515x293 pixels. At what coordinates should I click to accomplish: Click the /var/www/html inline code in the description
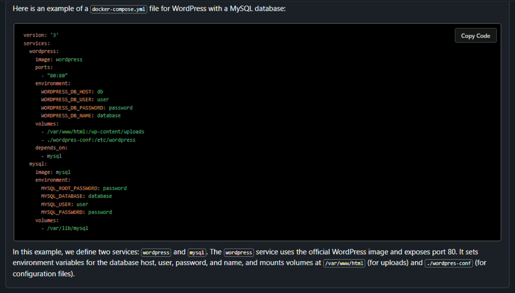coord(344,263)
